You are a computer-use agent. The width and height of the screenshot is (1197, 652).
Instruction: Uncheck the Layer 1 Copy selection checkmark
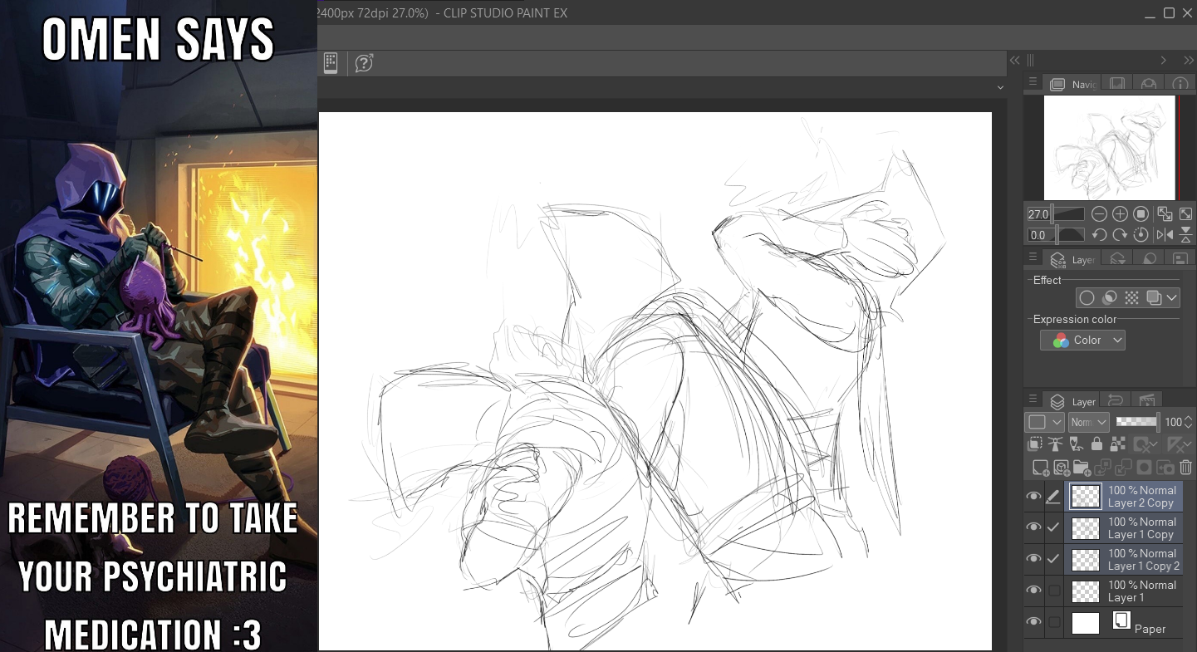click(x=1054, y=527)
